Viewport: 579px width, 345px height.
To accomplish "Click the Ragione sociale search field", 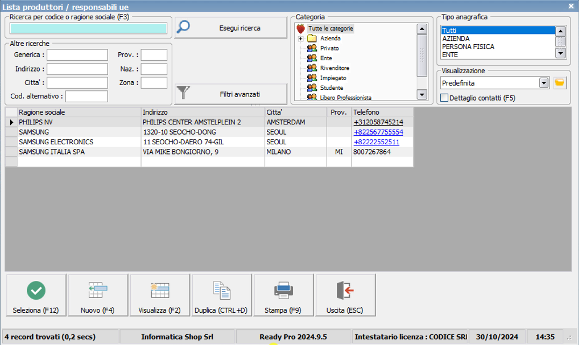I will tap(89, 29).
